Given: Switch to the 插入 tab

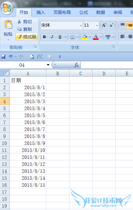Looking at the screenshot, I should 41,12.
